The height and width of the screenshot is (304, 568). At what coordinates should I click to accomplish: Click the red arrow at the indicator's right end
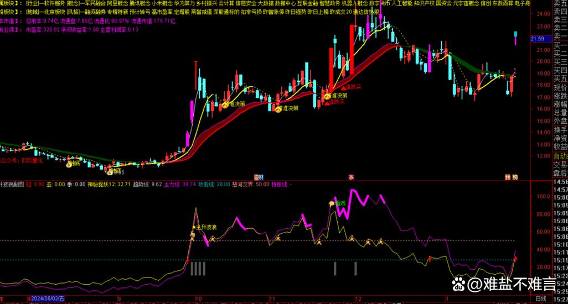point(516,259)
